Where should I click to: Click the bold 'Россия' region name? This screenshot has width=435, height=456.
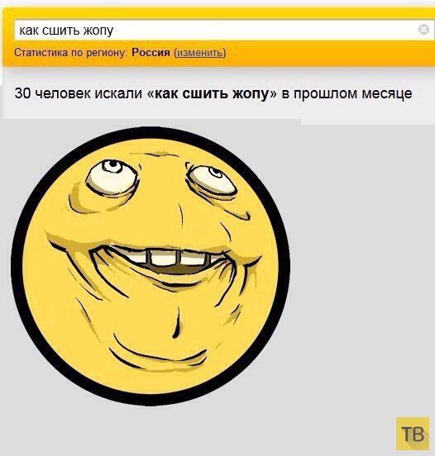pyautogui.click(x=151, y=52)
